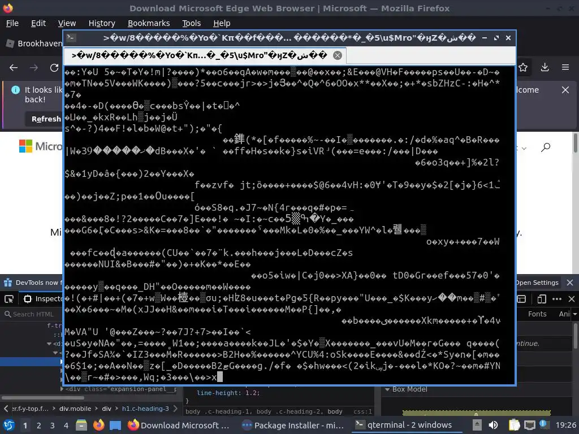Viewport: 579px width, 434px height.
Task: Open the Firefox hamburger application menu
Action: [565, 68]
